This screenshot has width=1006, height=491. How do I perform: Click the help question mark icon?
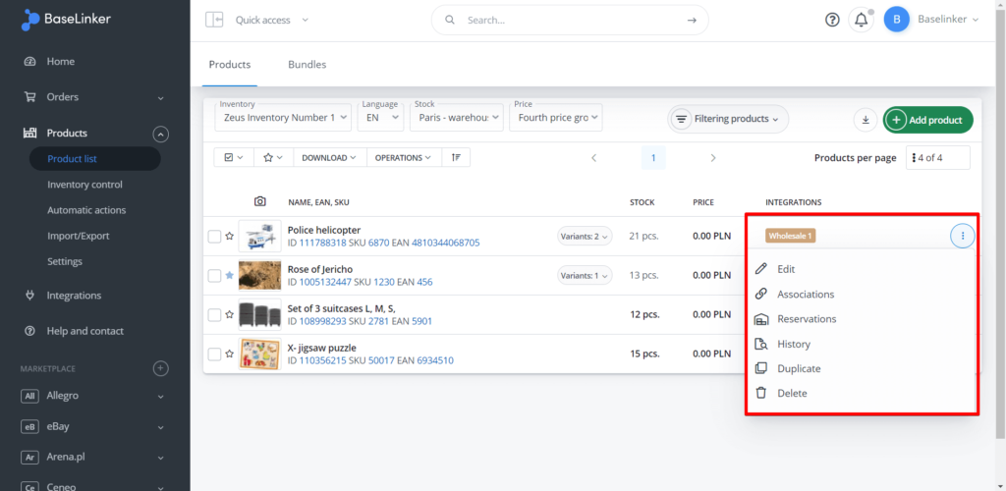click(x=832, y=20)
